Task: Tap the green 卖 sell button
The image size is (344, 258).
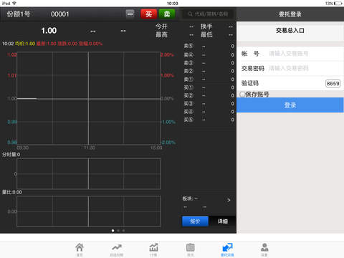Action: click(x=167, y=14)
